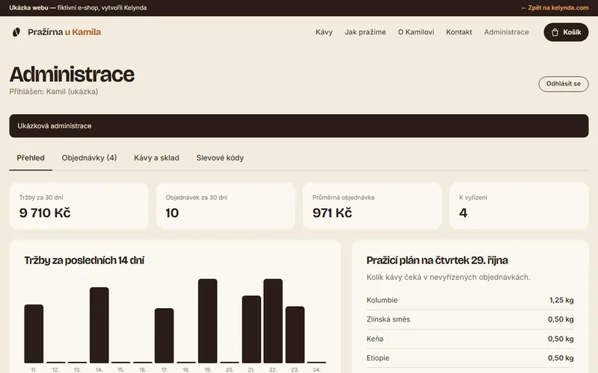Log out with Odhlásit se button
The height and width of the screenshot is (373, 598).
tap(564, 84)
